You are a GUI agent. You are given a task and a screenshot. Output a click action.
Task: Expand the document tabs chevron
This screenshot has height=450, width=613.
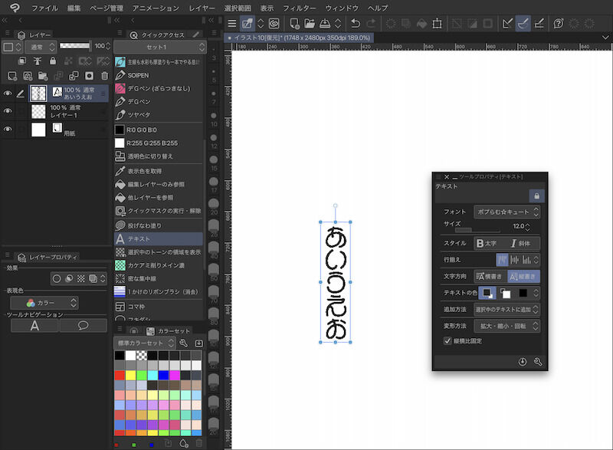[605, 38]
